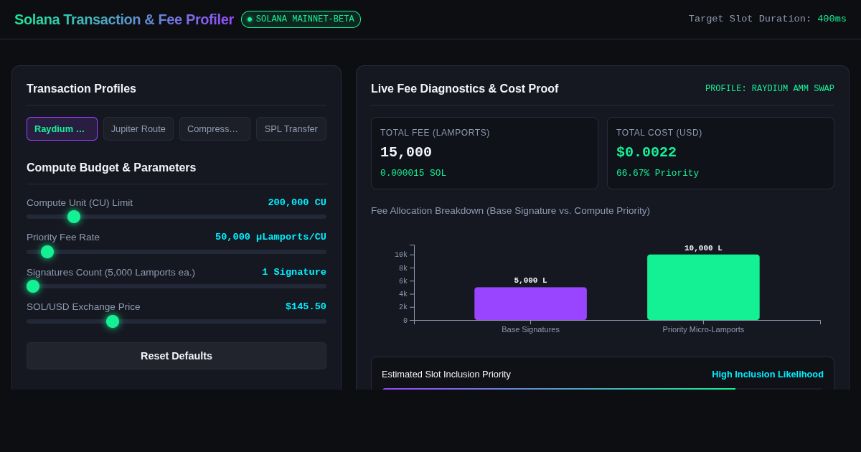Click the 50,000 µLamports/CU value

pos(270,237)
